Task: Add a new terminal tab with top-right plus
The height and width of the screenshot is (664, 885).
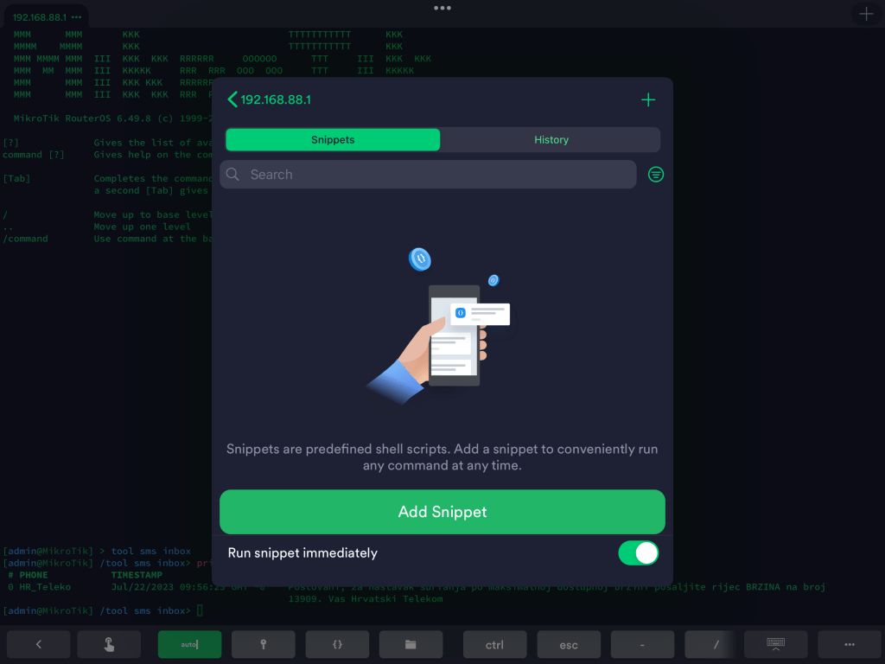Action: click(x=866, y=14)
